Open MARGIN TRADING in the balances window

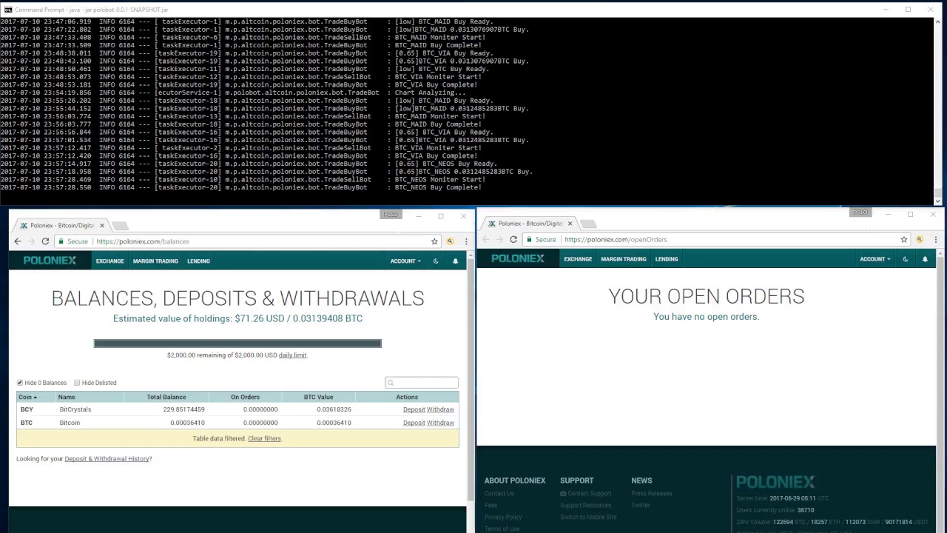coord(155,261)
